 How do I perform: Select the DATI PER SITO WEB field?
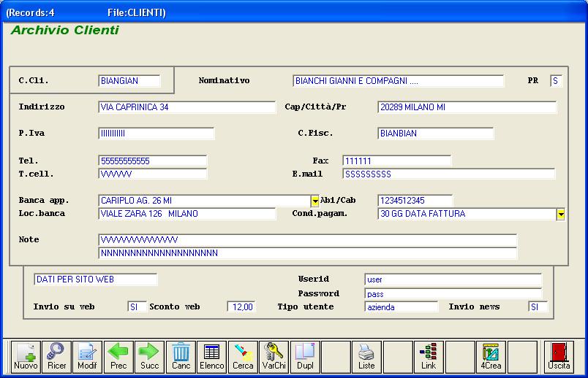tap(96, 279)
